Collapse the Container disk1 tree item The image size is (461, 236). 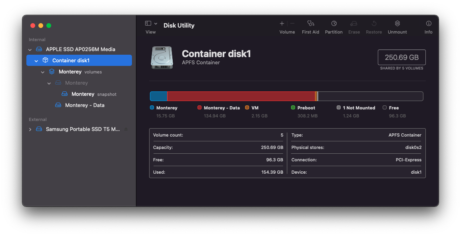point(36,61)
